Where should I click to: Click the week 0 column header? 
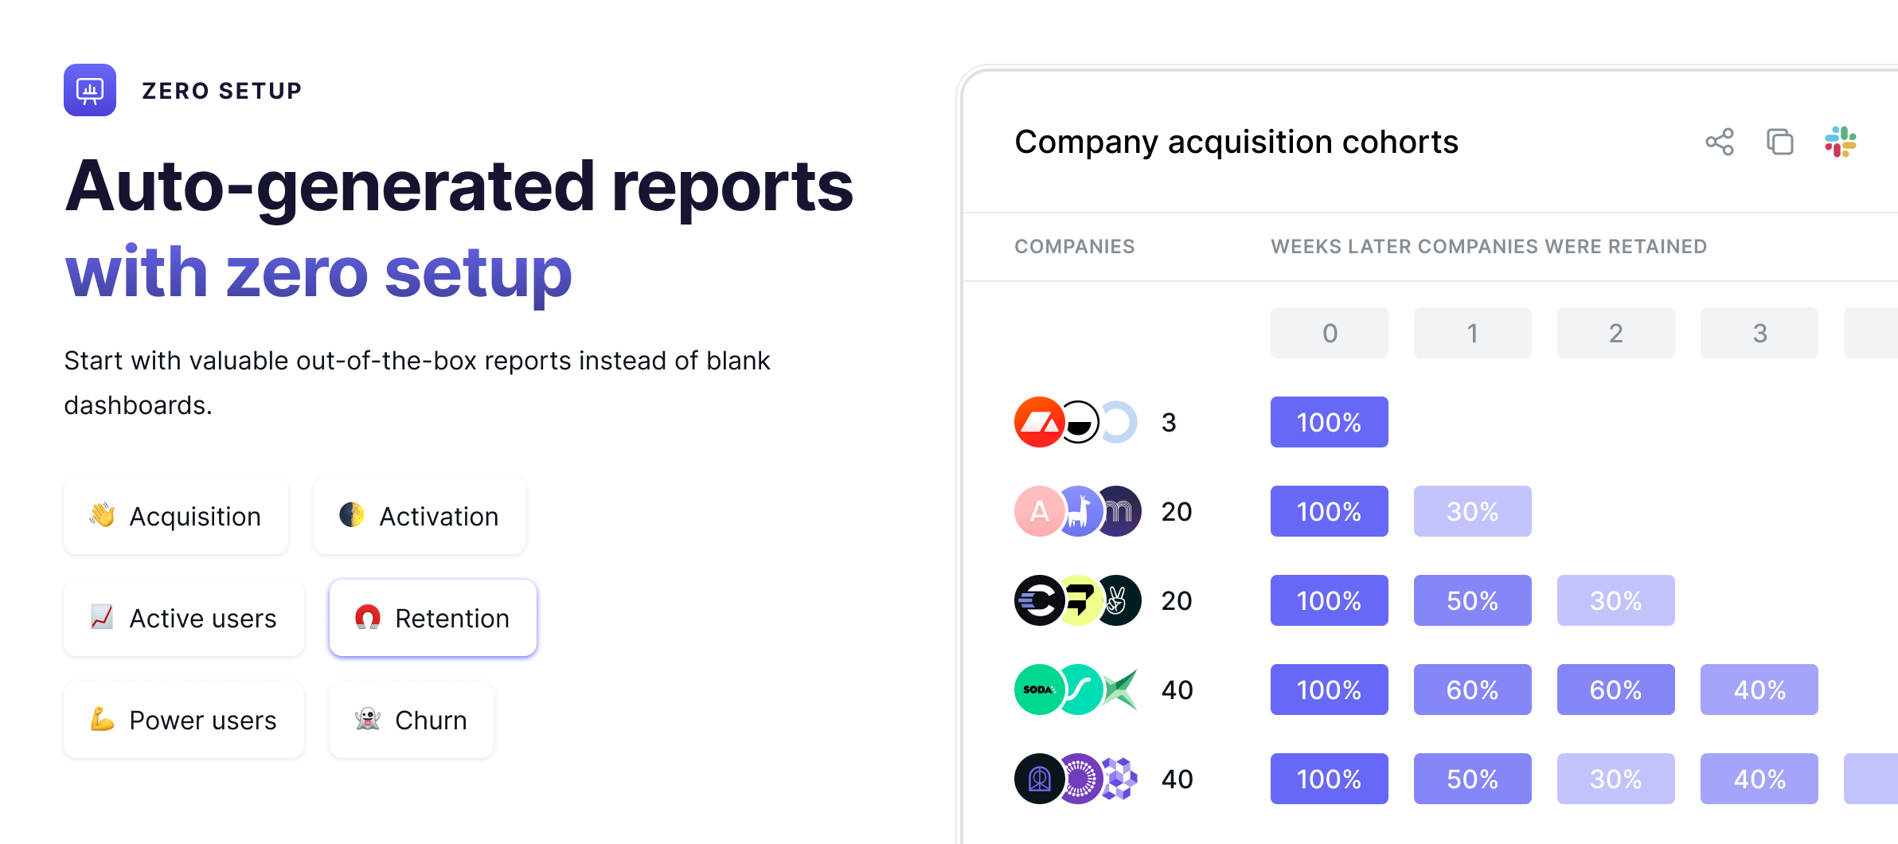point(1330,333)
